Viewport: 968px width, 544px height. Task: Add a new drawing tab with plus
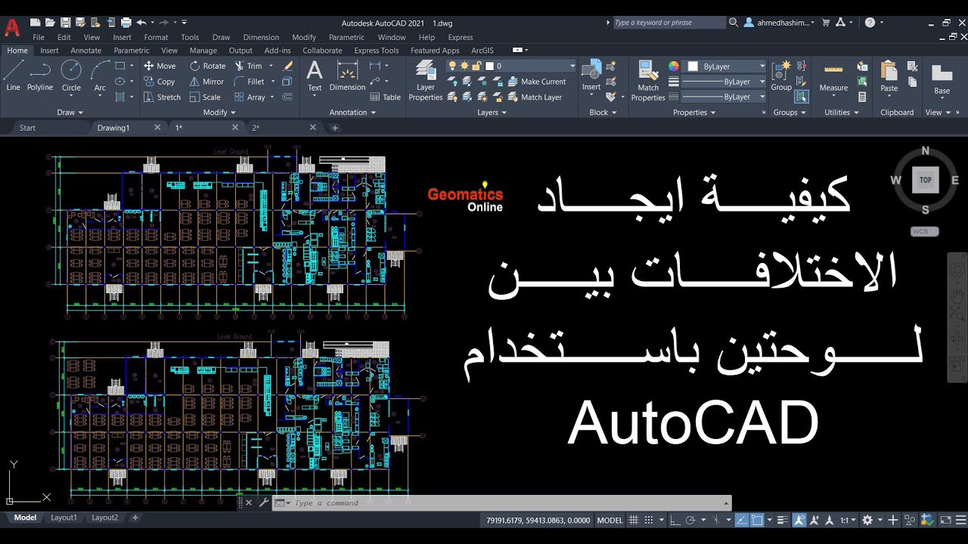point(335,128)
